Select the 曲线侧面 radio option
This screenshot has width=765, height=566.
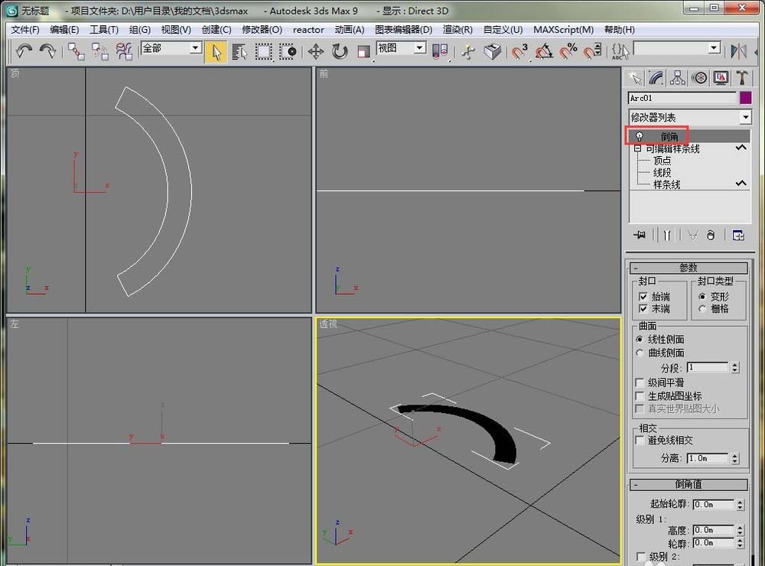point(640,353)
